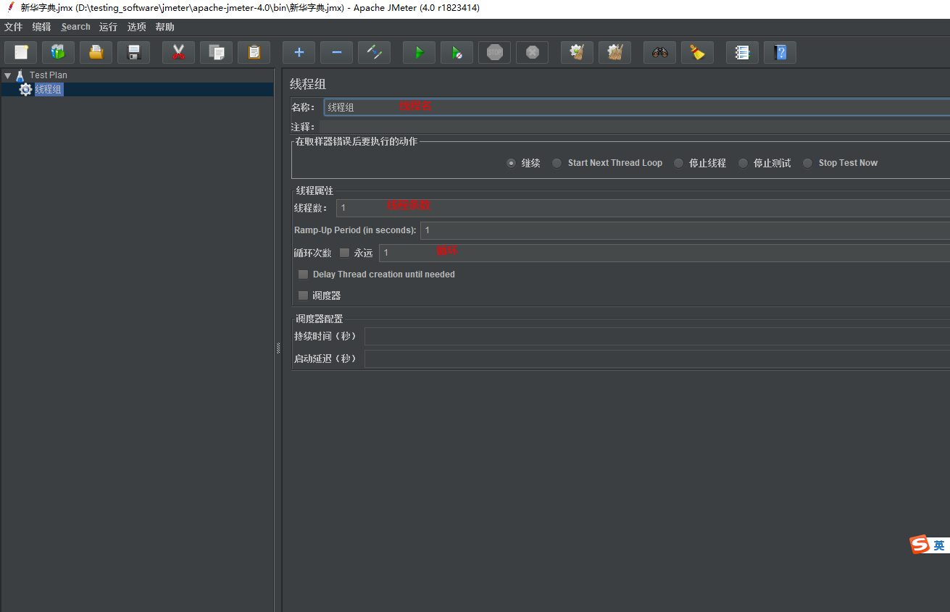
Task: Click the Toggle enable/disable icon
Action: coord(375,52)
